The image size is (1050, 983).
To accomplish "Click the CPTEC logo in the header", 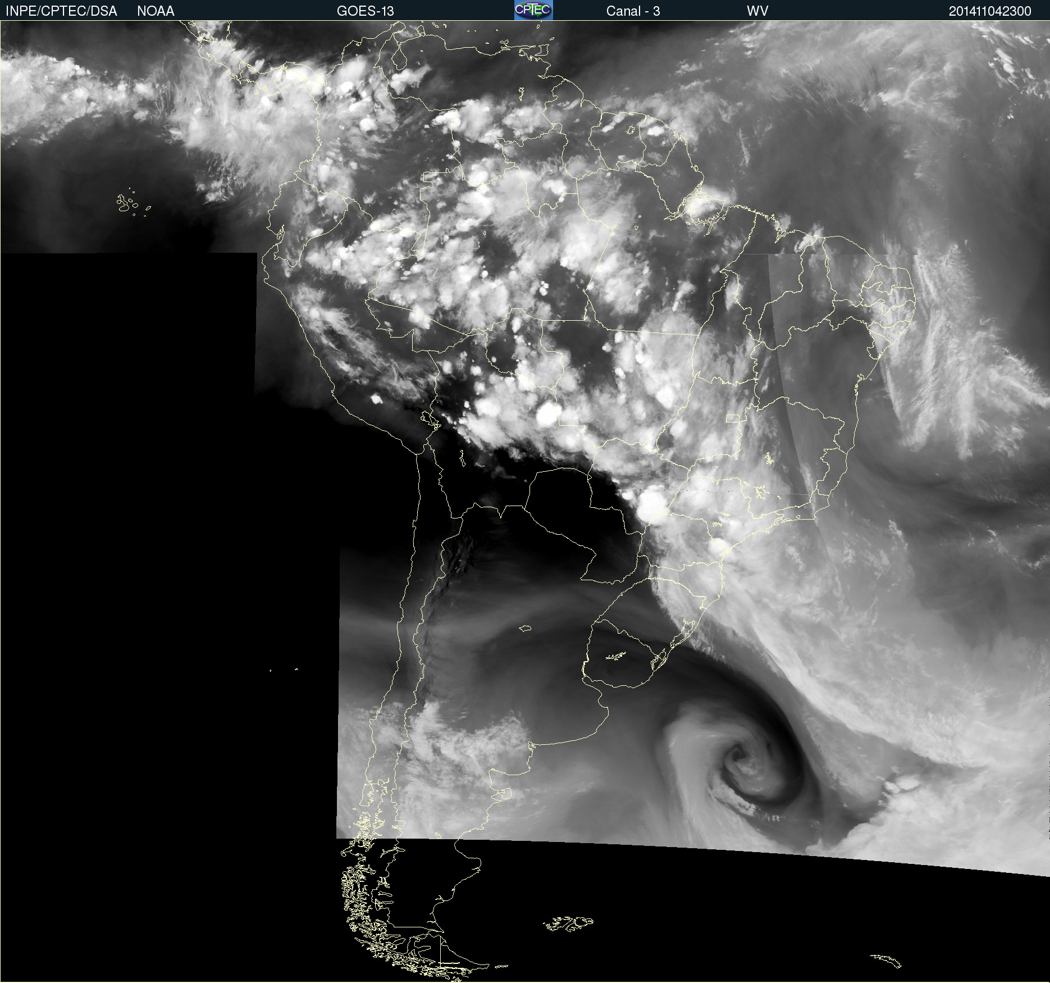I will tap(533, 10).
